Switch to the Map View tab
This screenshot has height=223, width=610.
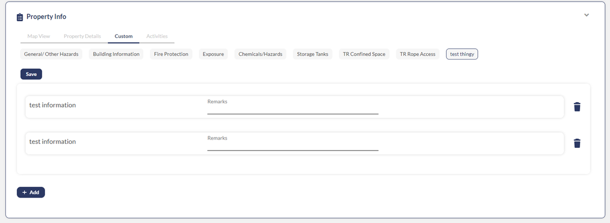[x=38, y=36]
